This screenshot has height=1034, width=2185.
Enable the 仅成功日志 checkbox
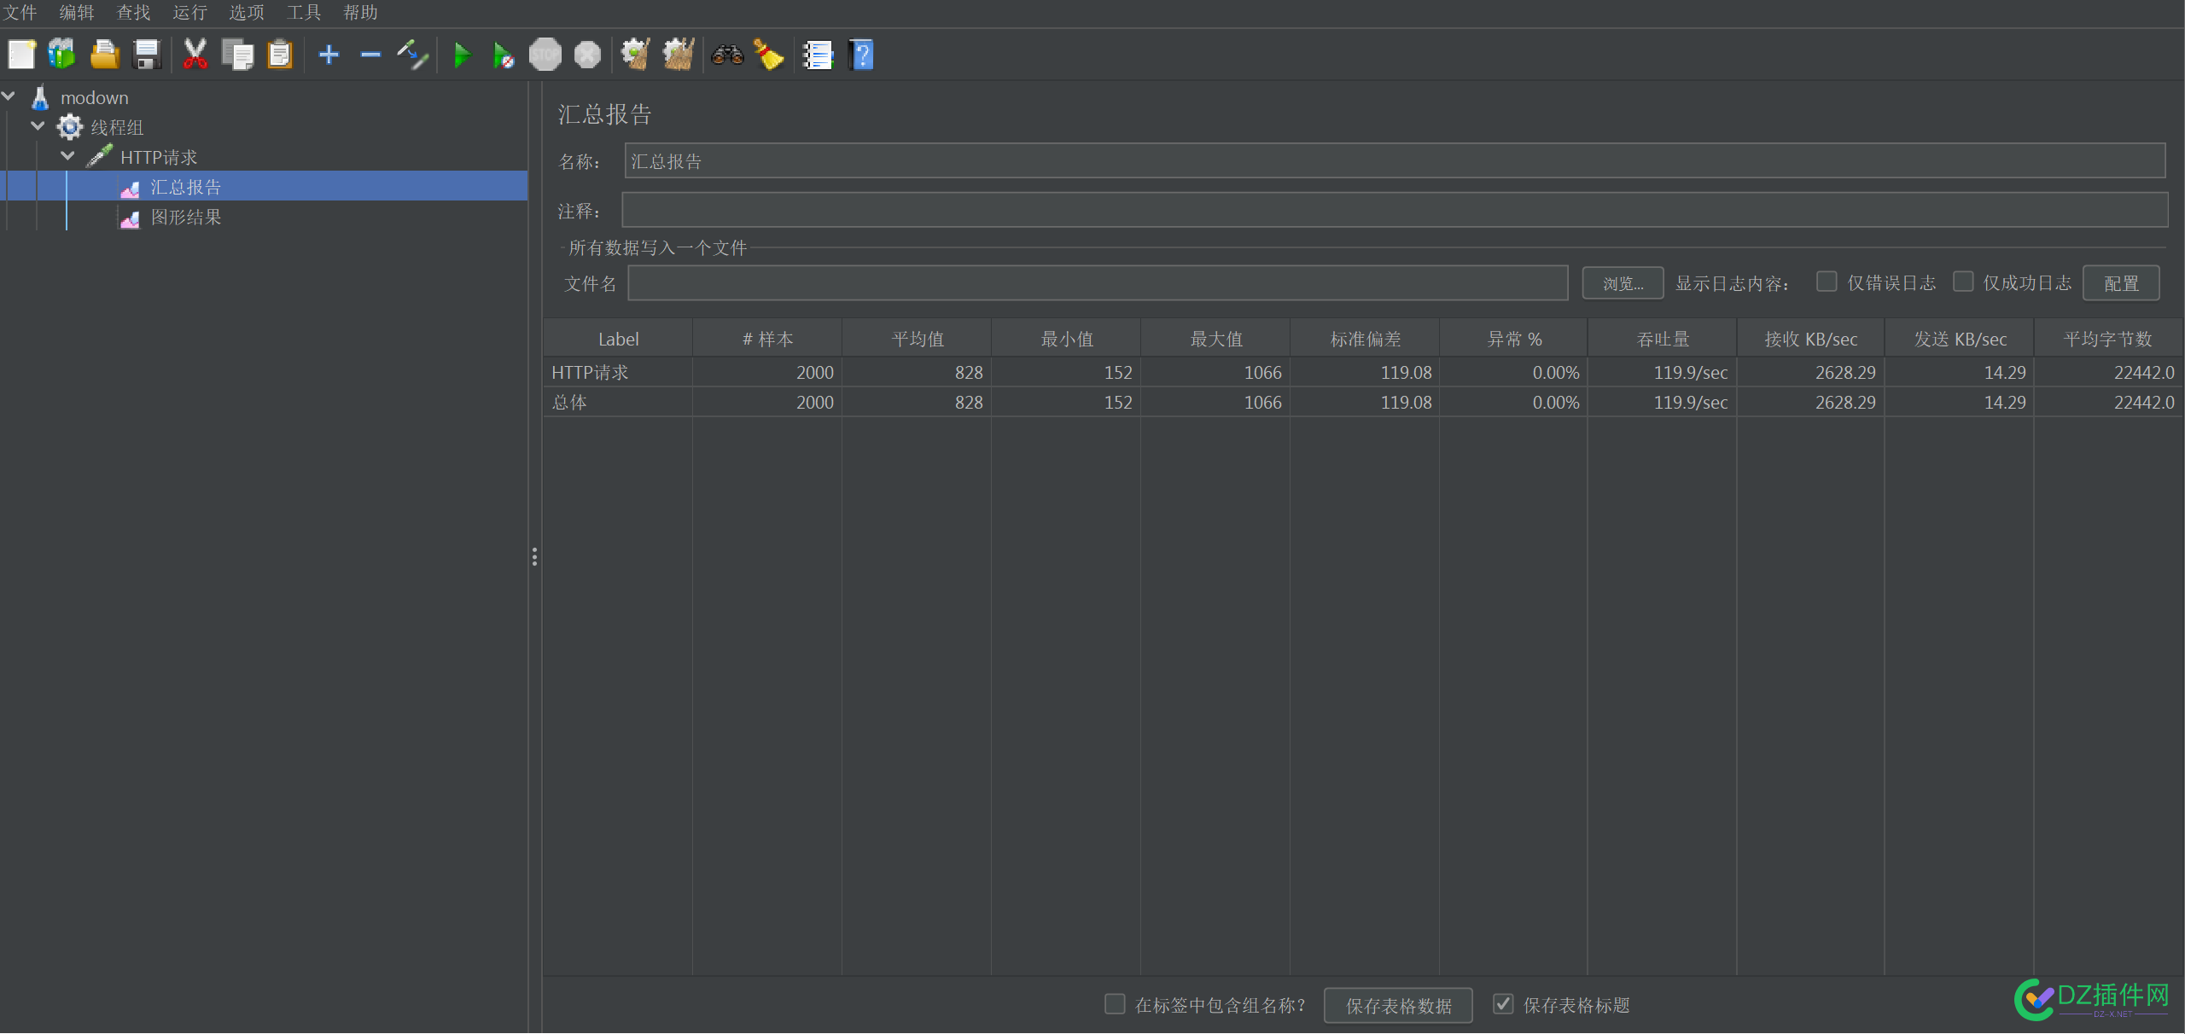[x=1963, y=282]
